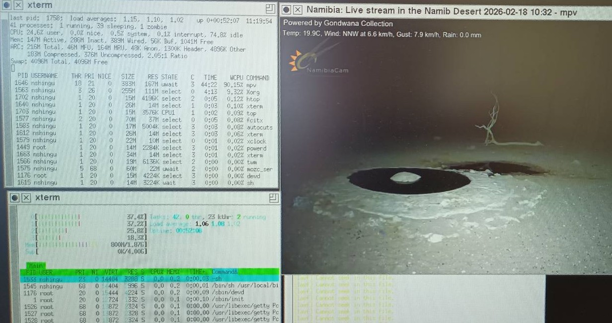Click the resize icon on the top xterm
This screenshot has width=612, height=323.
click(x=270, y=8)
